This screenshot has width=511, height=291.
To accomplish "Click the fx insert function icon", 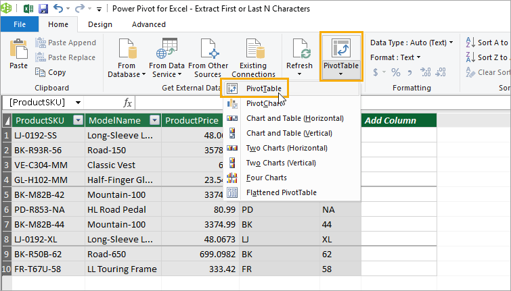I will pos(127,103).
